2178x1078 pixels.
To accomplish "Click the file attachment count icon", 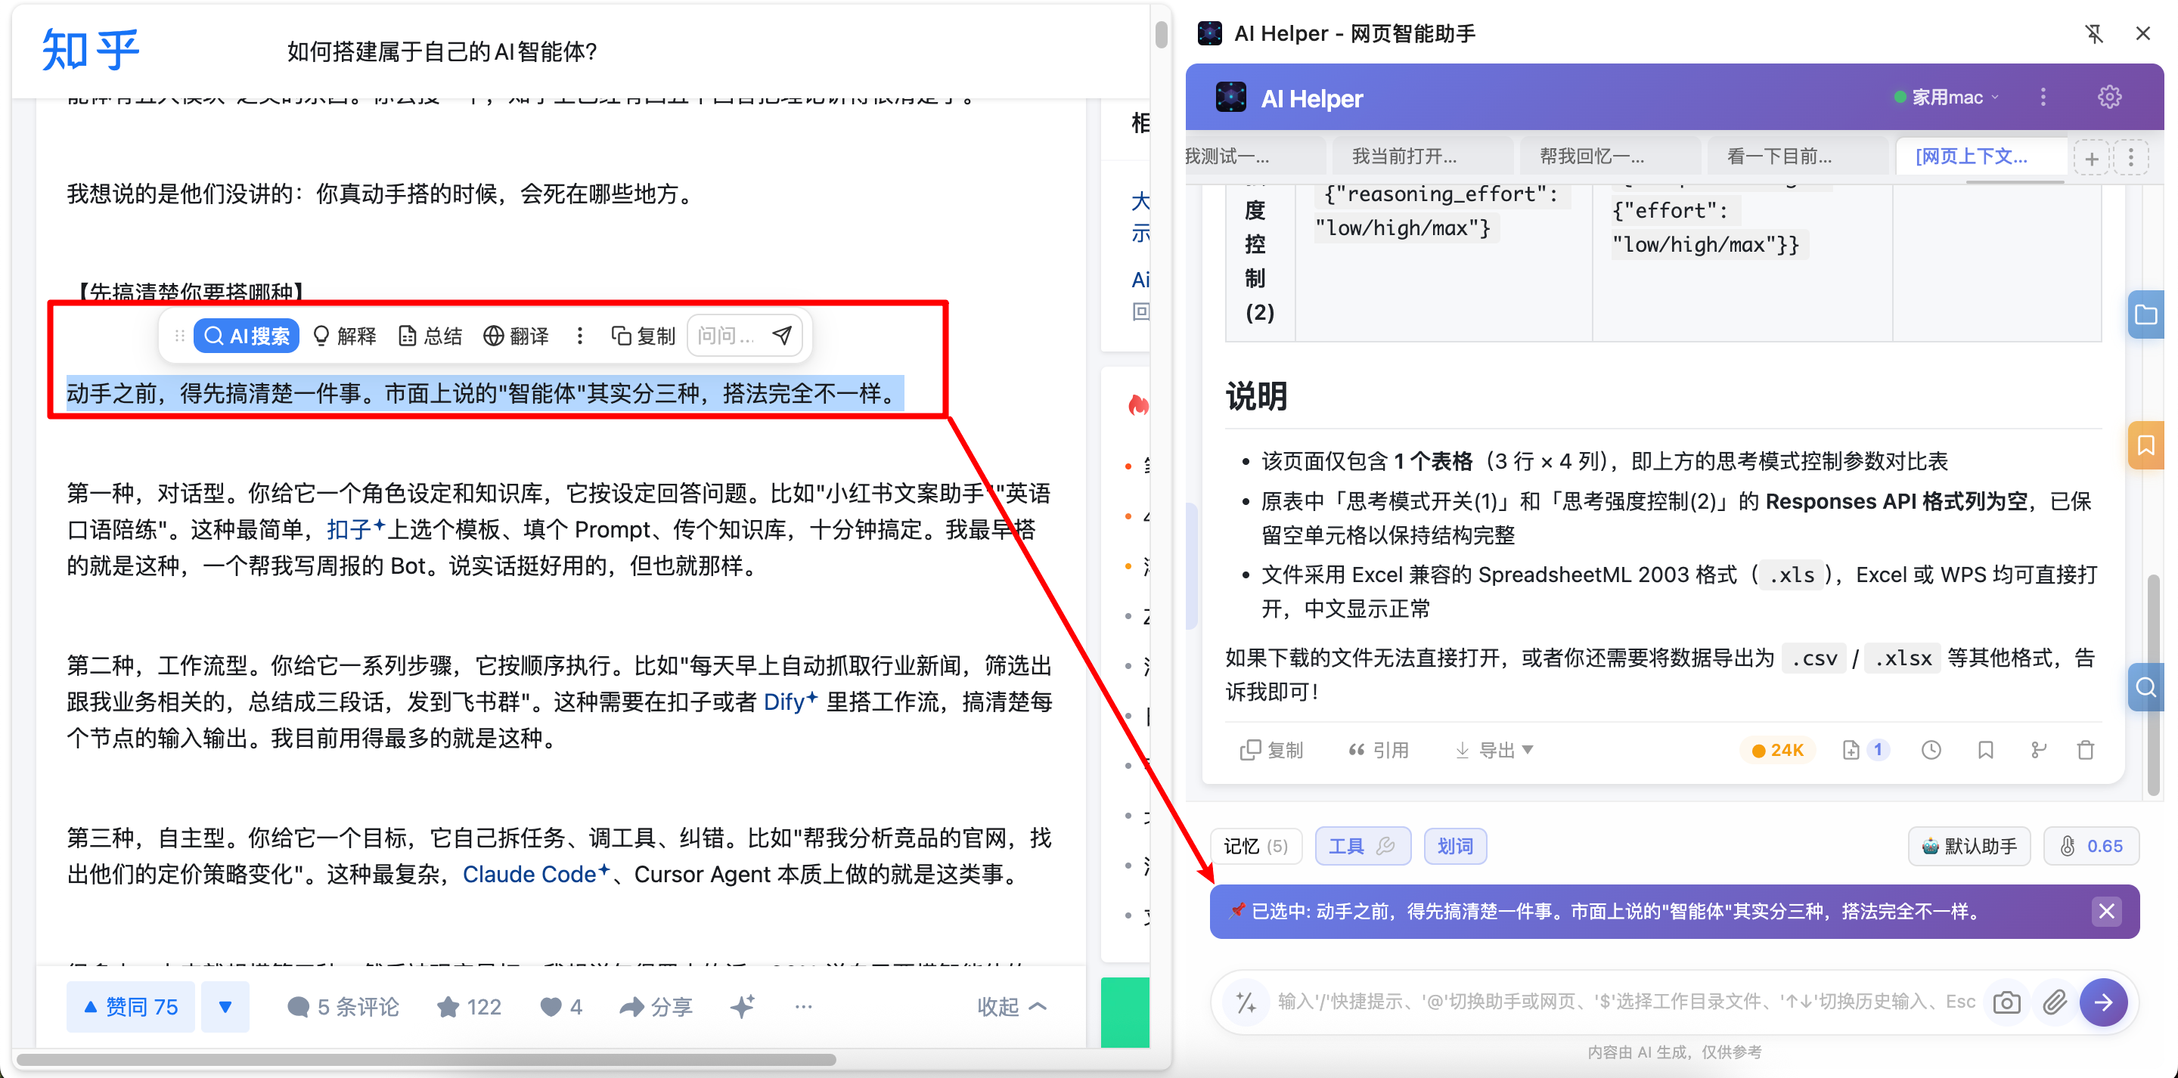I will [1863, 750].
